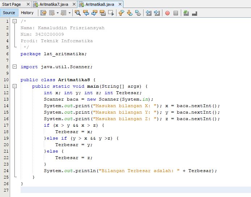The width and height of the screenshot is (251, 197).
Task: Click the 'main' method name
Action: [93, 86]
